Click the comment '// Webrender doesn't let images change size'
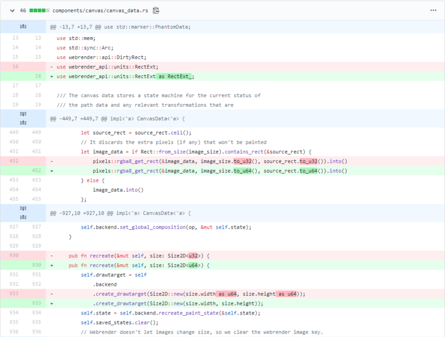The image size is (445, 337). click(202, 332)
